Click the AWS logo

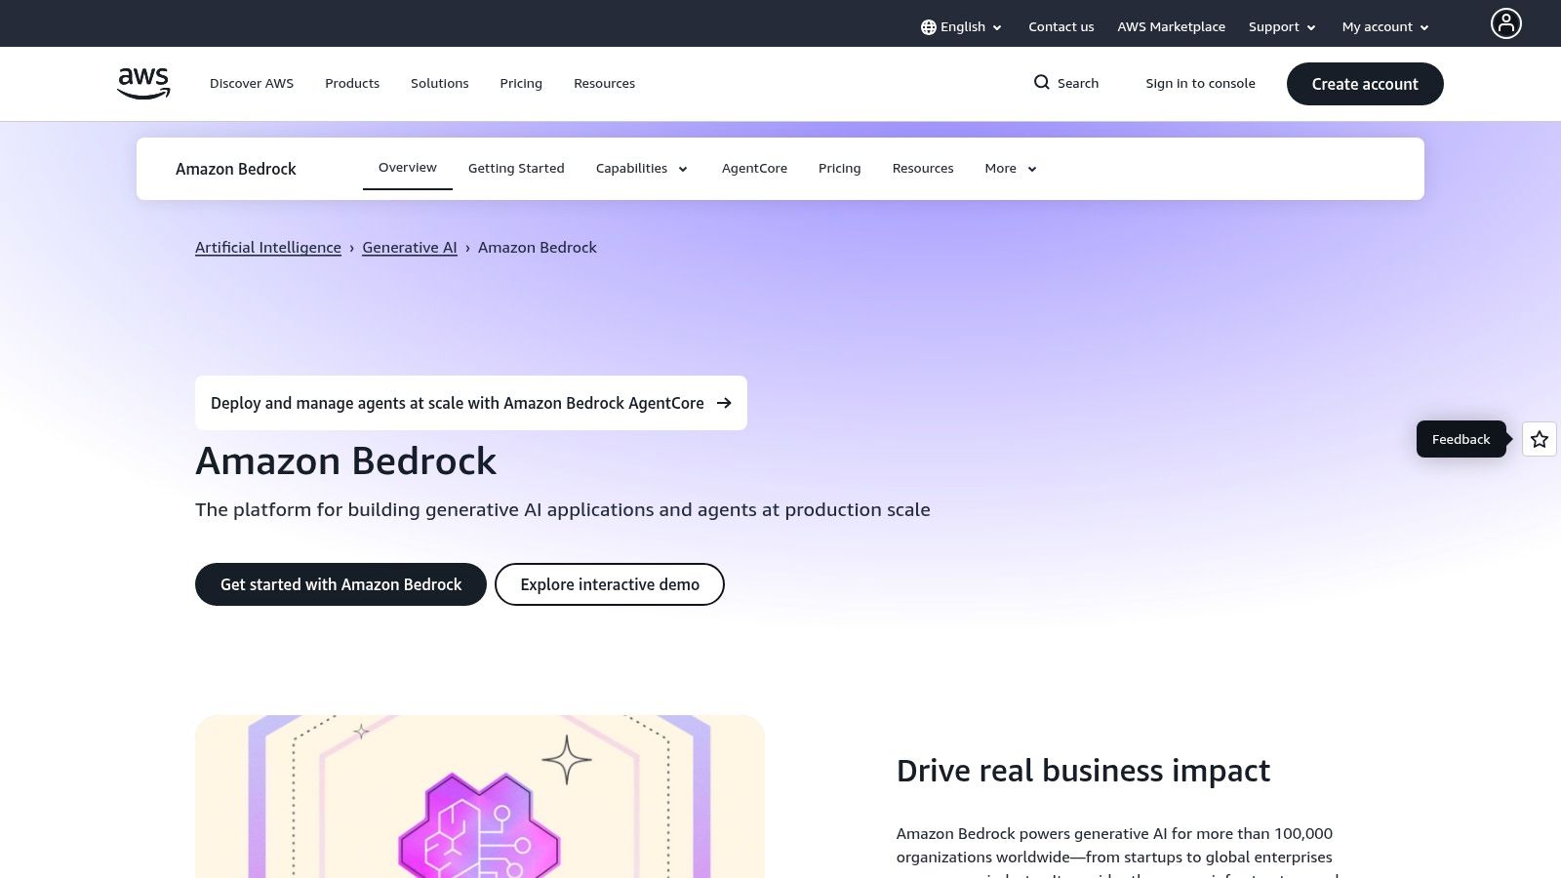[142, 83]
